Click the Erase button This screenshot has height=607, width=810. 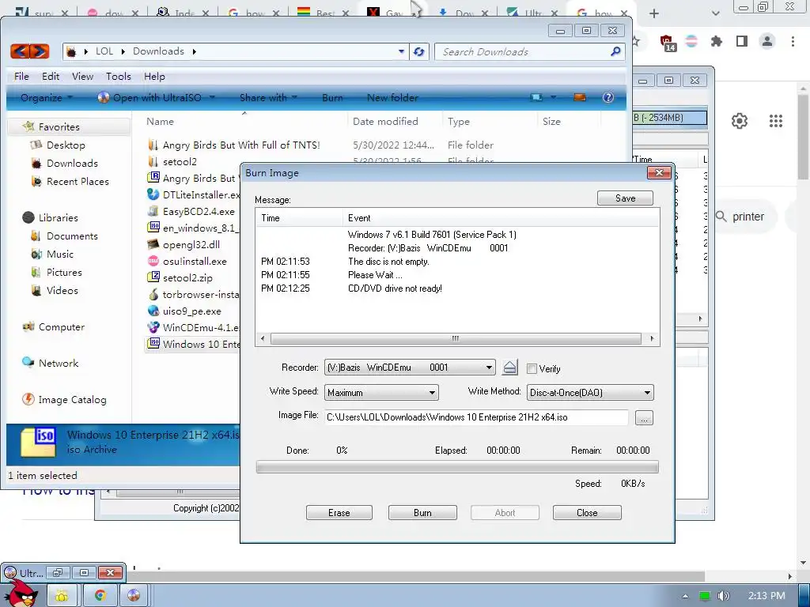(339, 512)
